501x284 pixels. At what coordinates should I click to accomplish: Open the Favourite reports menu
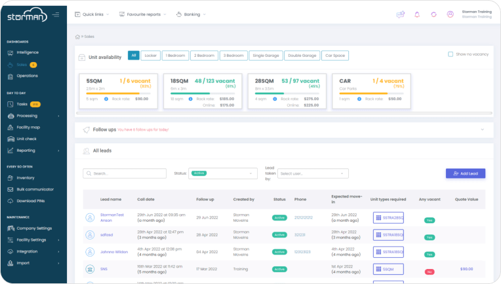tap(142, 14)
